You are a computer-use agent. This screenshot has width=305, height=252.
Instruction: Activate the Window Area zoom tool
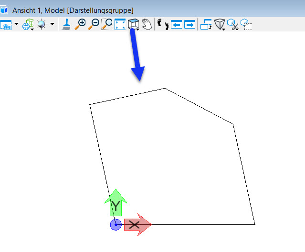point(107,24)
